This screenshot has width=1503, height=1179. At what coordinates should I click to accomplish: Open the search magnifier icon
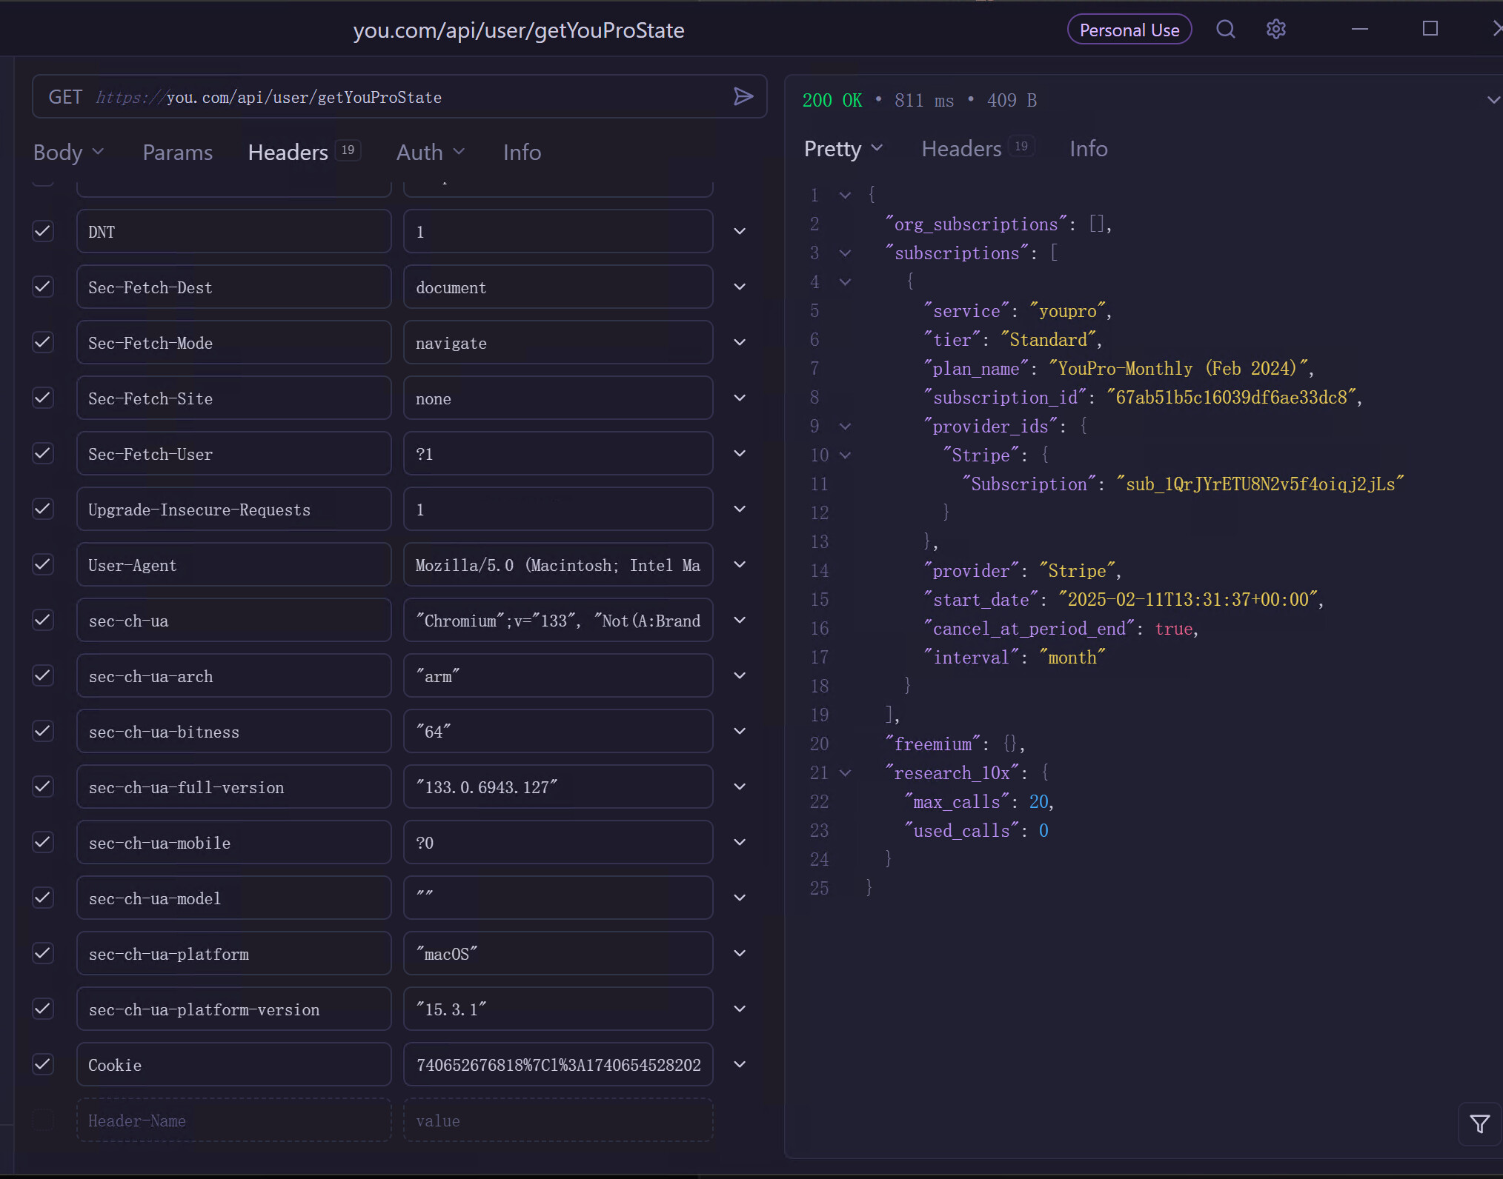(1226, 30)
